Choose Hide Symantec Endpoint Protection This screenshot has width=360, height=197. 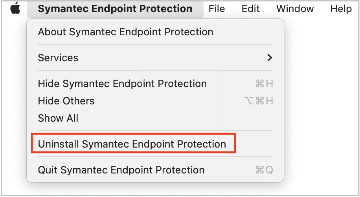click(155, 84)
